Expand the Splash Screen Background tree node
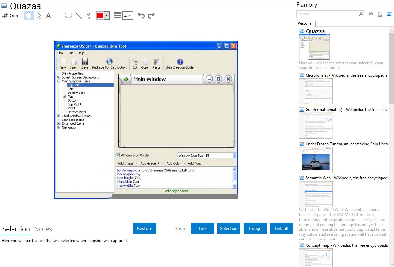Screen dimensions: 394x267 tap(59, 77)
